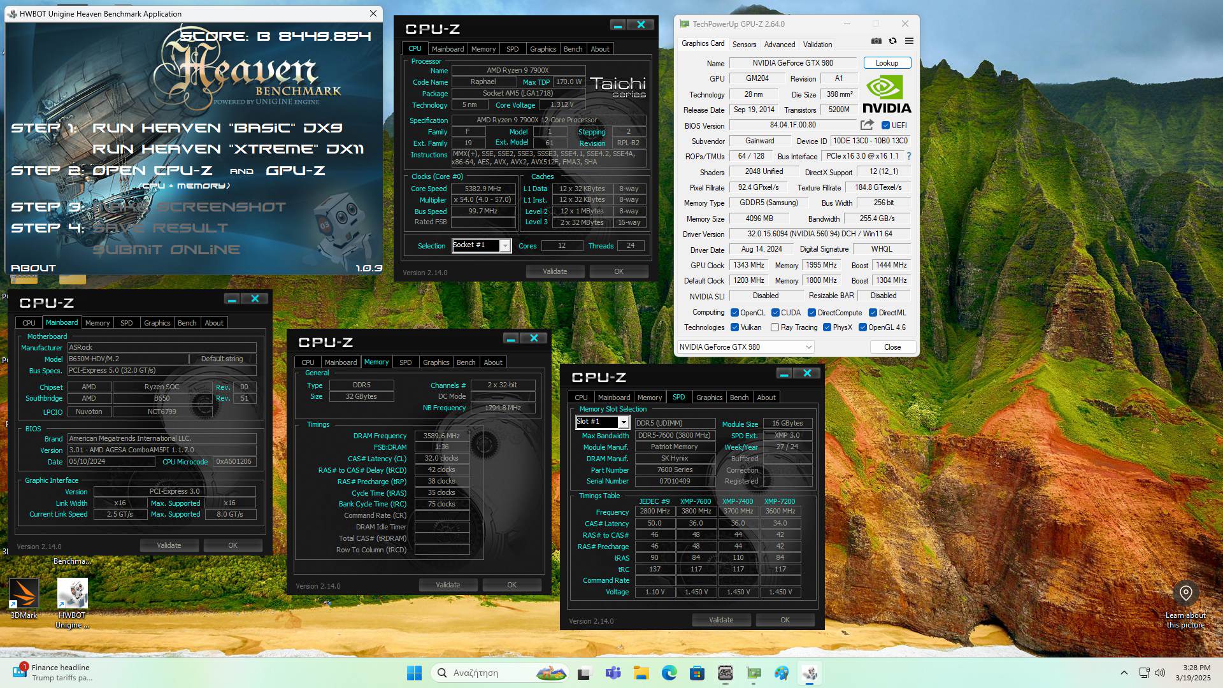
Task: Click the BIOS export share icon in GPU-Z
Action: click(x=867, y=125)
